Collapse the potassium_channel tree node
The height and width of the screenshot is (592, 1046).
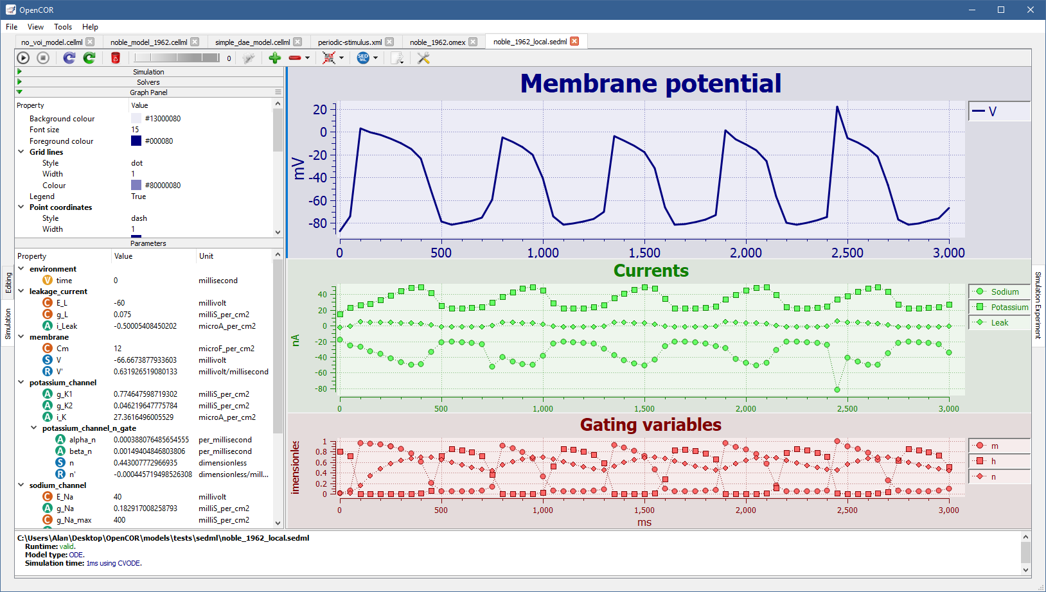(x=21, y=383)
